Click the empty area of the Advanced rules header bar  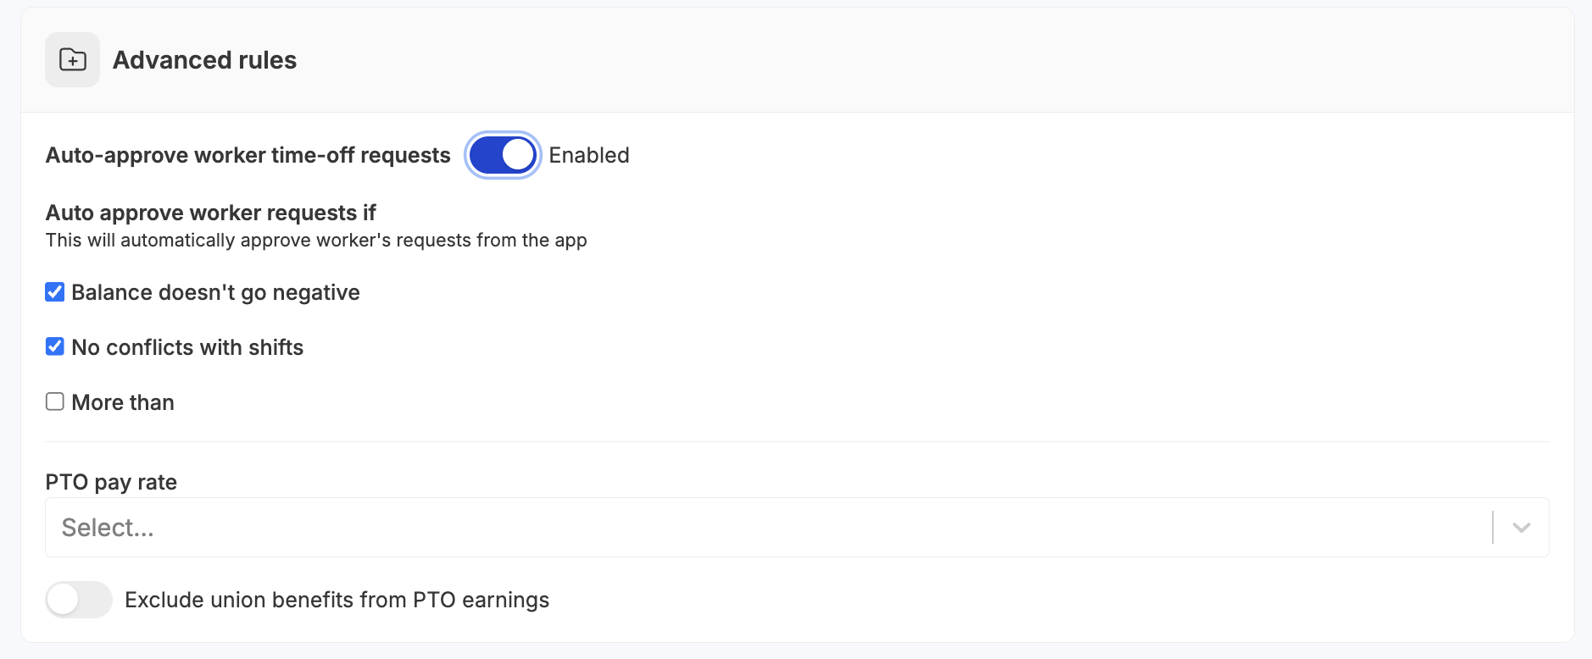coord(932,60)
